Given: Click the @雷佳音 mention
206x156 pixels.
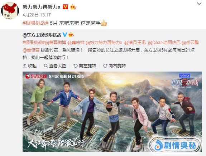Looking at the screenshot, I should click(x=31, y=50).
